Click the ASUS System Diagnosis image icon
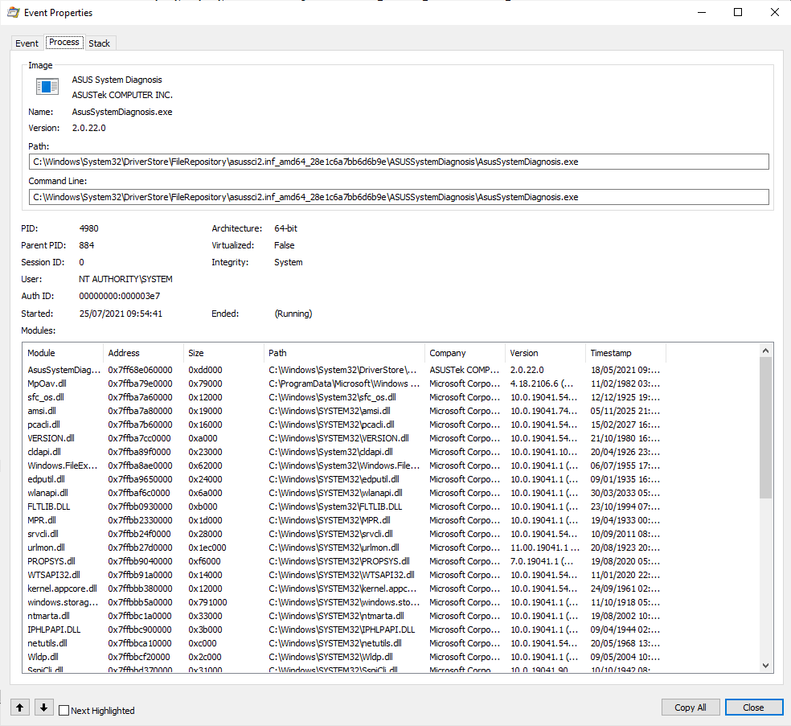Viewport: 791px width, 726px height. tap(47, 86)
